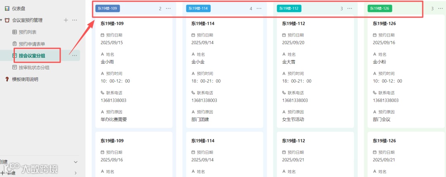The height and width of the screenshot is (177, 446).
Task: Click the record count 2 in 东19楼-109 header
Action: (160, 9)
